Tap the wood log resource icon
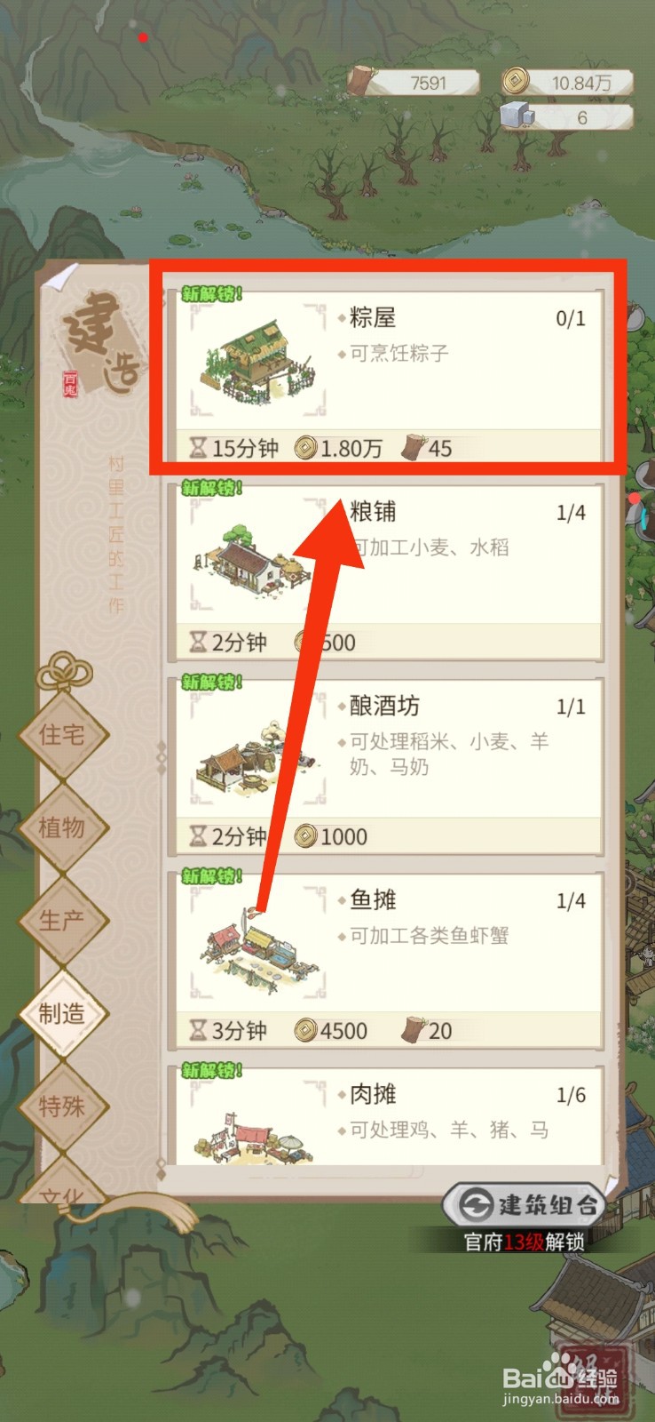This screenshot has width=655, height=1422. tap(363, 81)
